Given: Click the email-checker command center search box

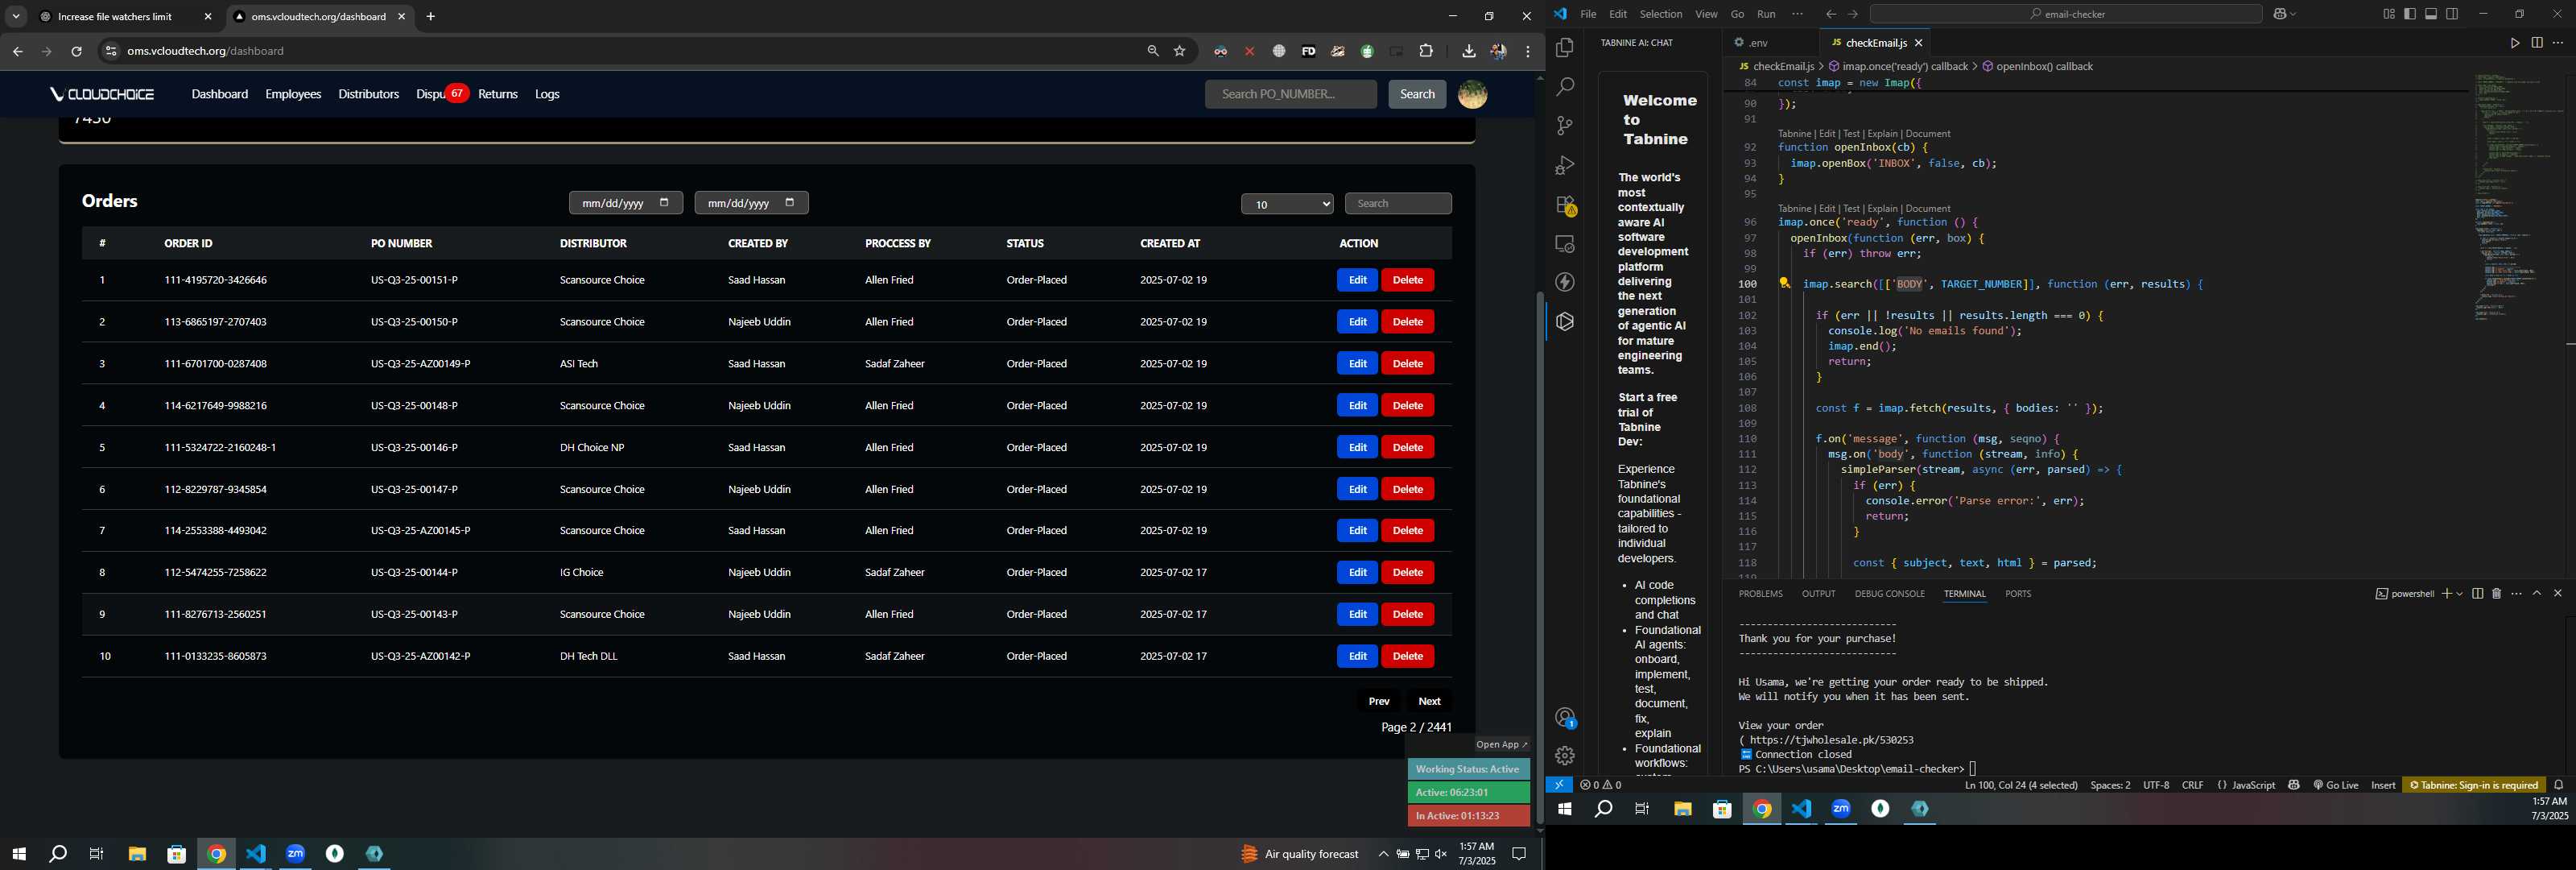Looking at the screenshot, I should [2066, 14].
